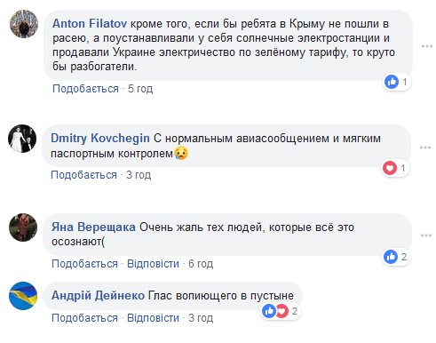436x343 pixels.
Task: Open options menu for Dmitry Kovchegin's comment
Action: 425,148
